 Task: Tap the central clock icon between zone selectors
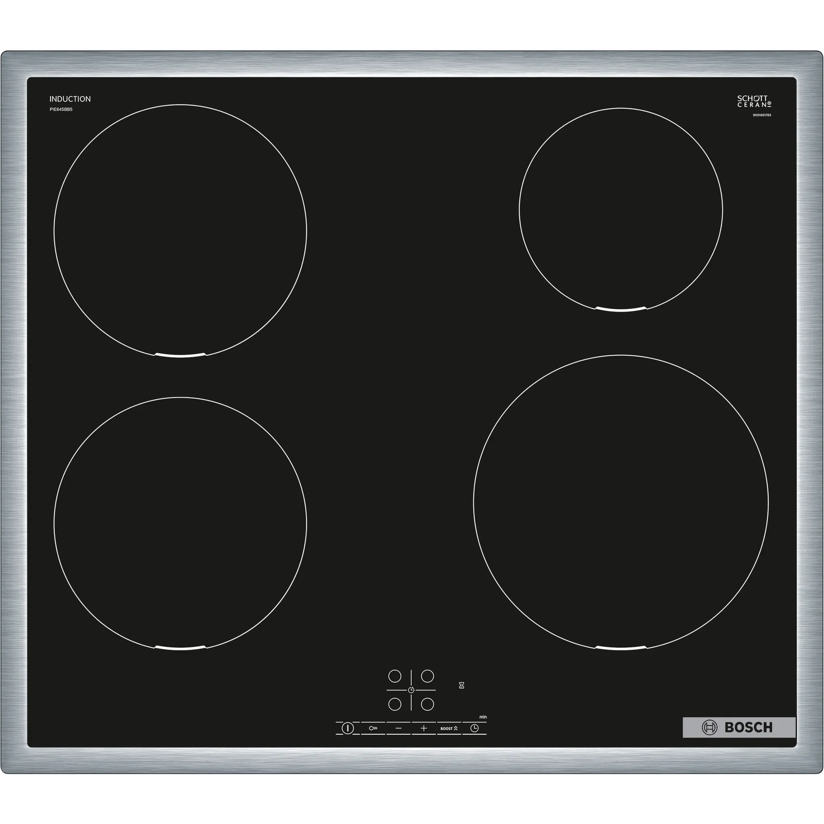click(x=411, y=690)
